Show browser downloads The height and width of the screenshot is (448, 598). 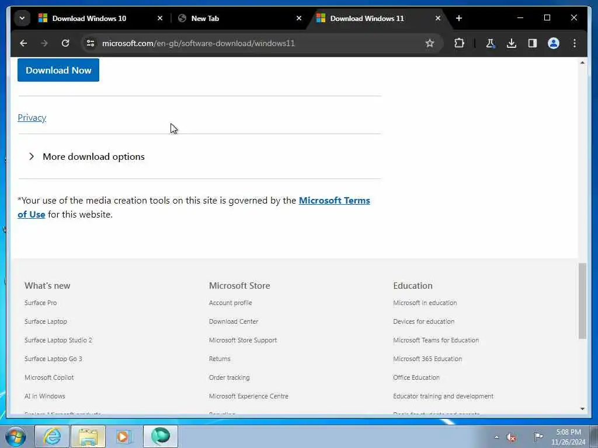[512, 43]
